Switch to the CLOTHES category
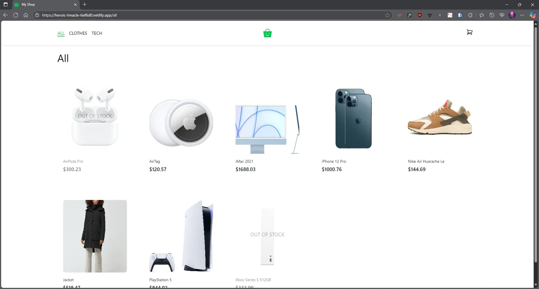This screenshot has height=289, width=539. tap(78, 33)
